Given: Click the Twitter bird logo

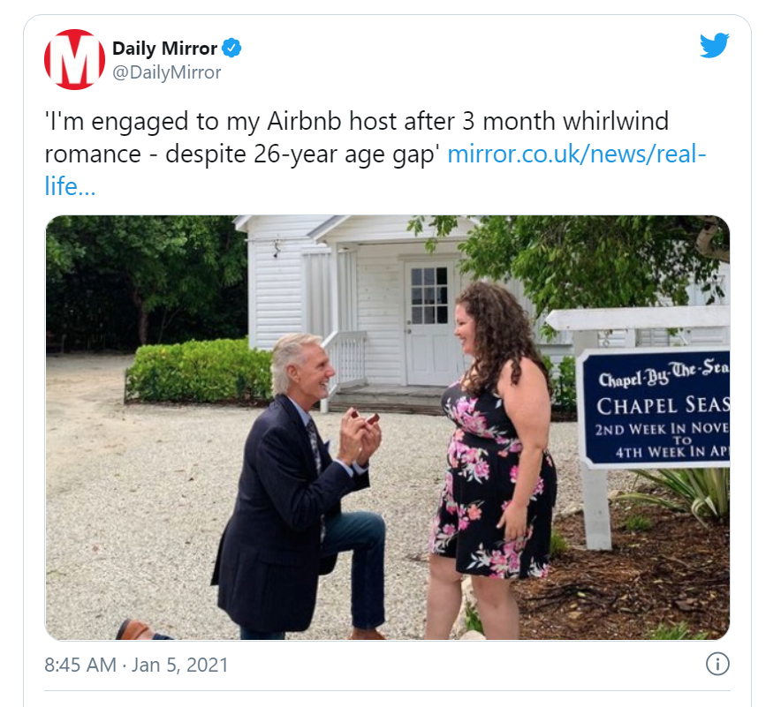Looking at the screenshot, I should pyautogui.click(x=714, y=46).
